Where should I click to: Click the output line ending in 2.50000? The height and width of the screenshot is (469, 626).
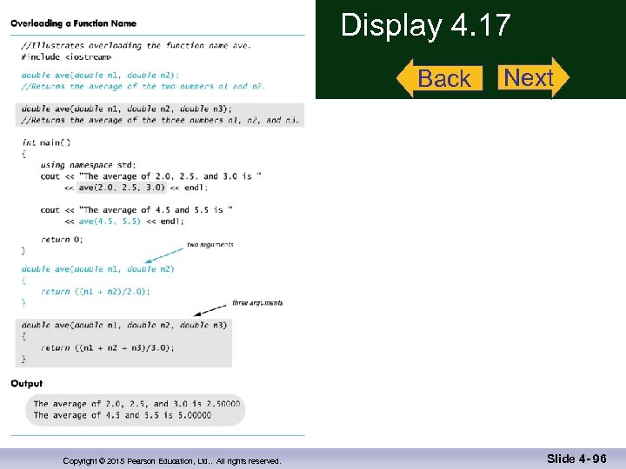(137, 404)
